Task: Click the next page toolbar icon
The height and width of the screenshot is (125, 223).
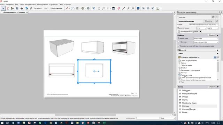Action: (x=153, y=8)
